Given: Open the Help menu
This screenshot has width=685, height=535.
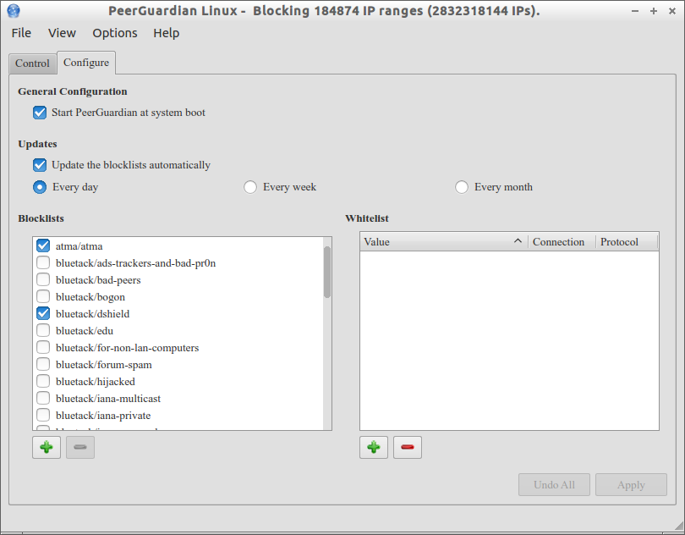Looking at the screenshot, I should tap(166, 33).
